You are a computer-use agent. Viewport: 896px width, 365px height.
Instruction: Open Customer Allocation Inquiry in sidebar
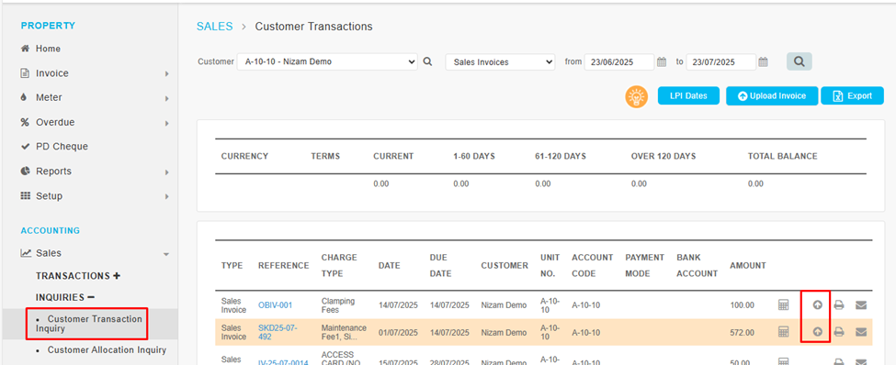107,349
